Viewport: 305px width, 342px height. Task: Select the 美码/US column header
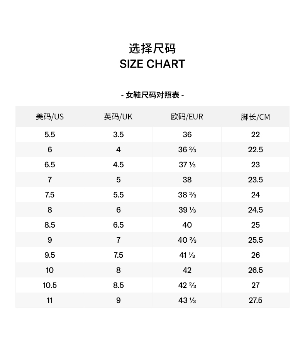coord(50,117)
